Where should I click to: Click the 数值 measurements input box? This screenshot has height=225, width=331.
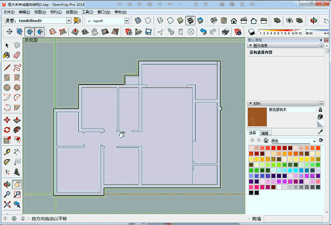[293, 218]
